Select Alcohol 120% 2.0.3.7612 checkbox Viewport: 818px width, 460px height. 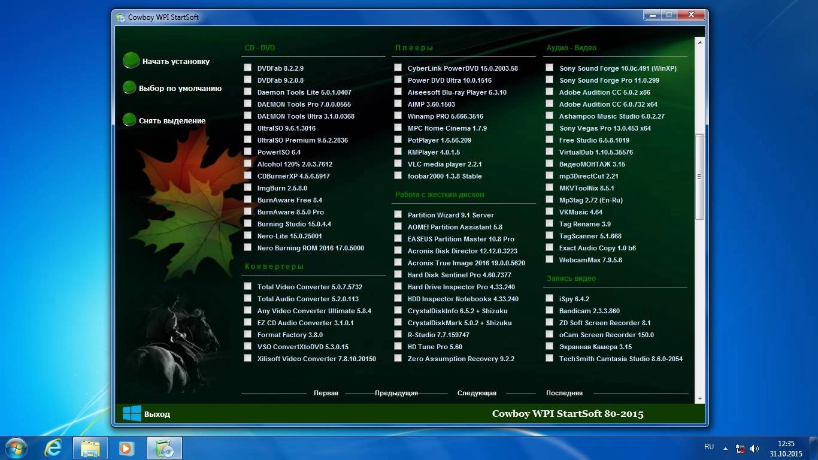click(247, 164)
